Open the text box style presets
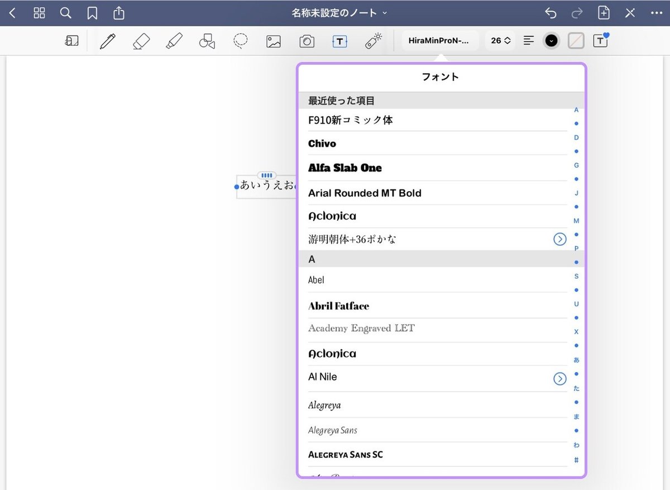 click(x=601, y=40)
